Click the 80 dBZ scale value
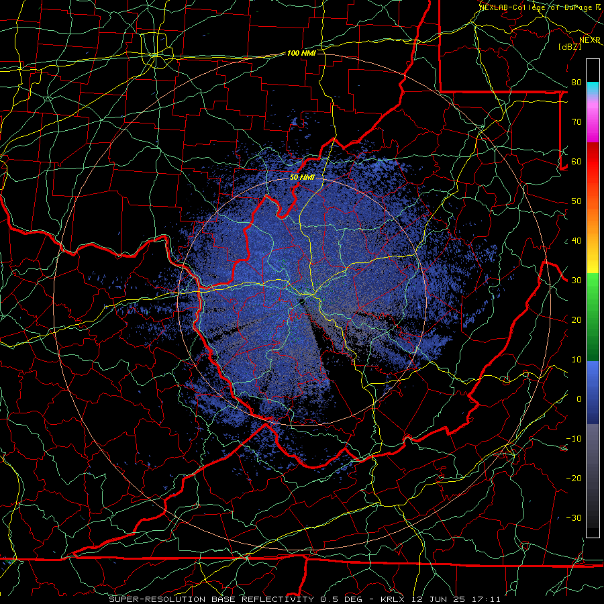This screenshot has height=604, width=604. pyautogui.click(x=576, y=83)
